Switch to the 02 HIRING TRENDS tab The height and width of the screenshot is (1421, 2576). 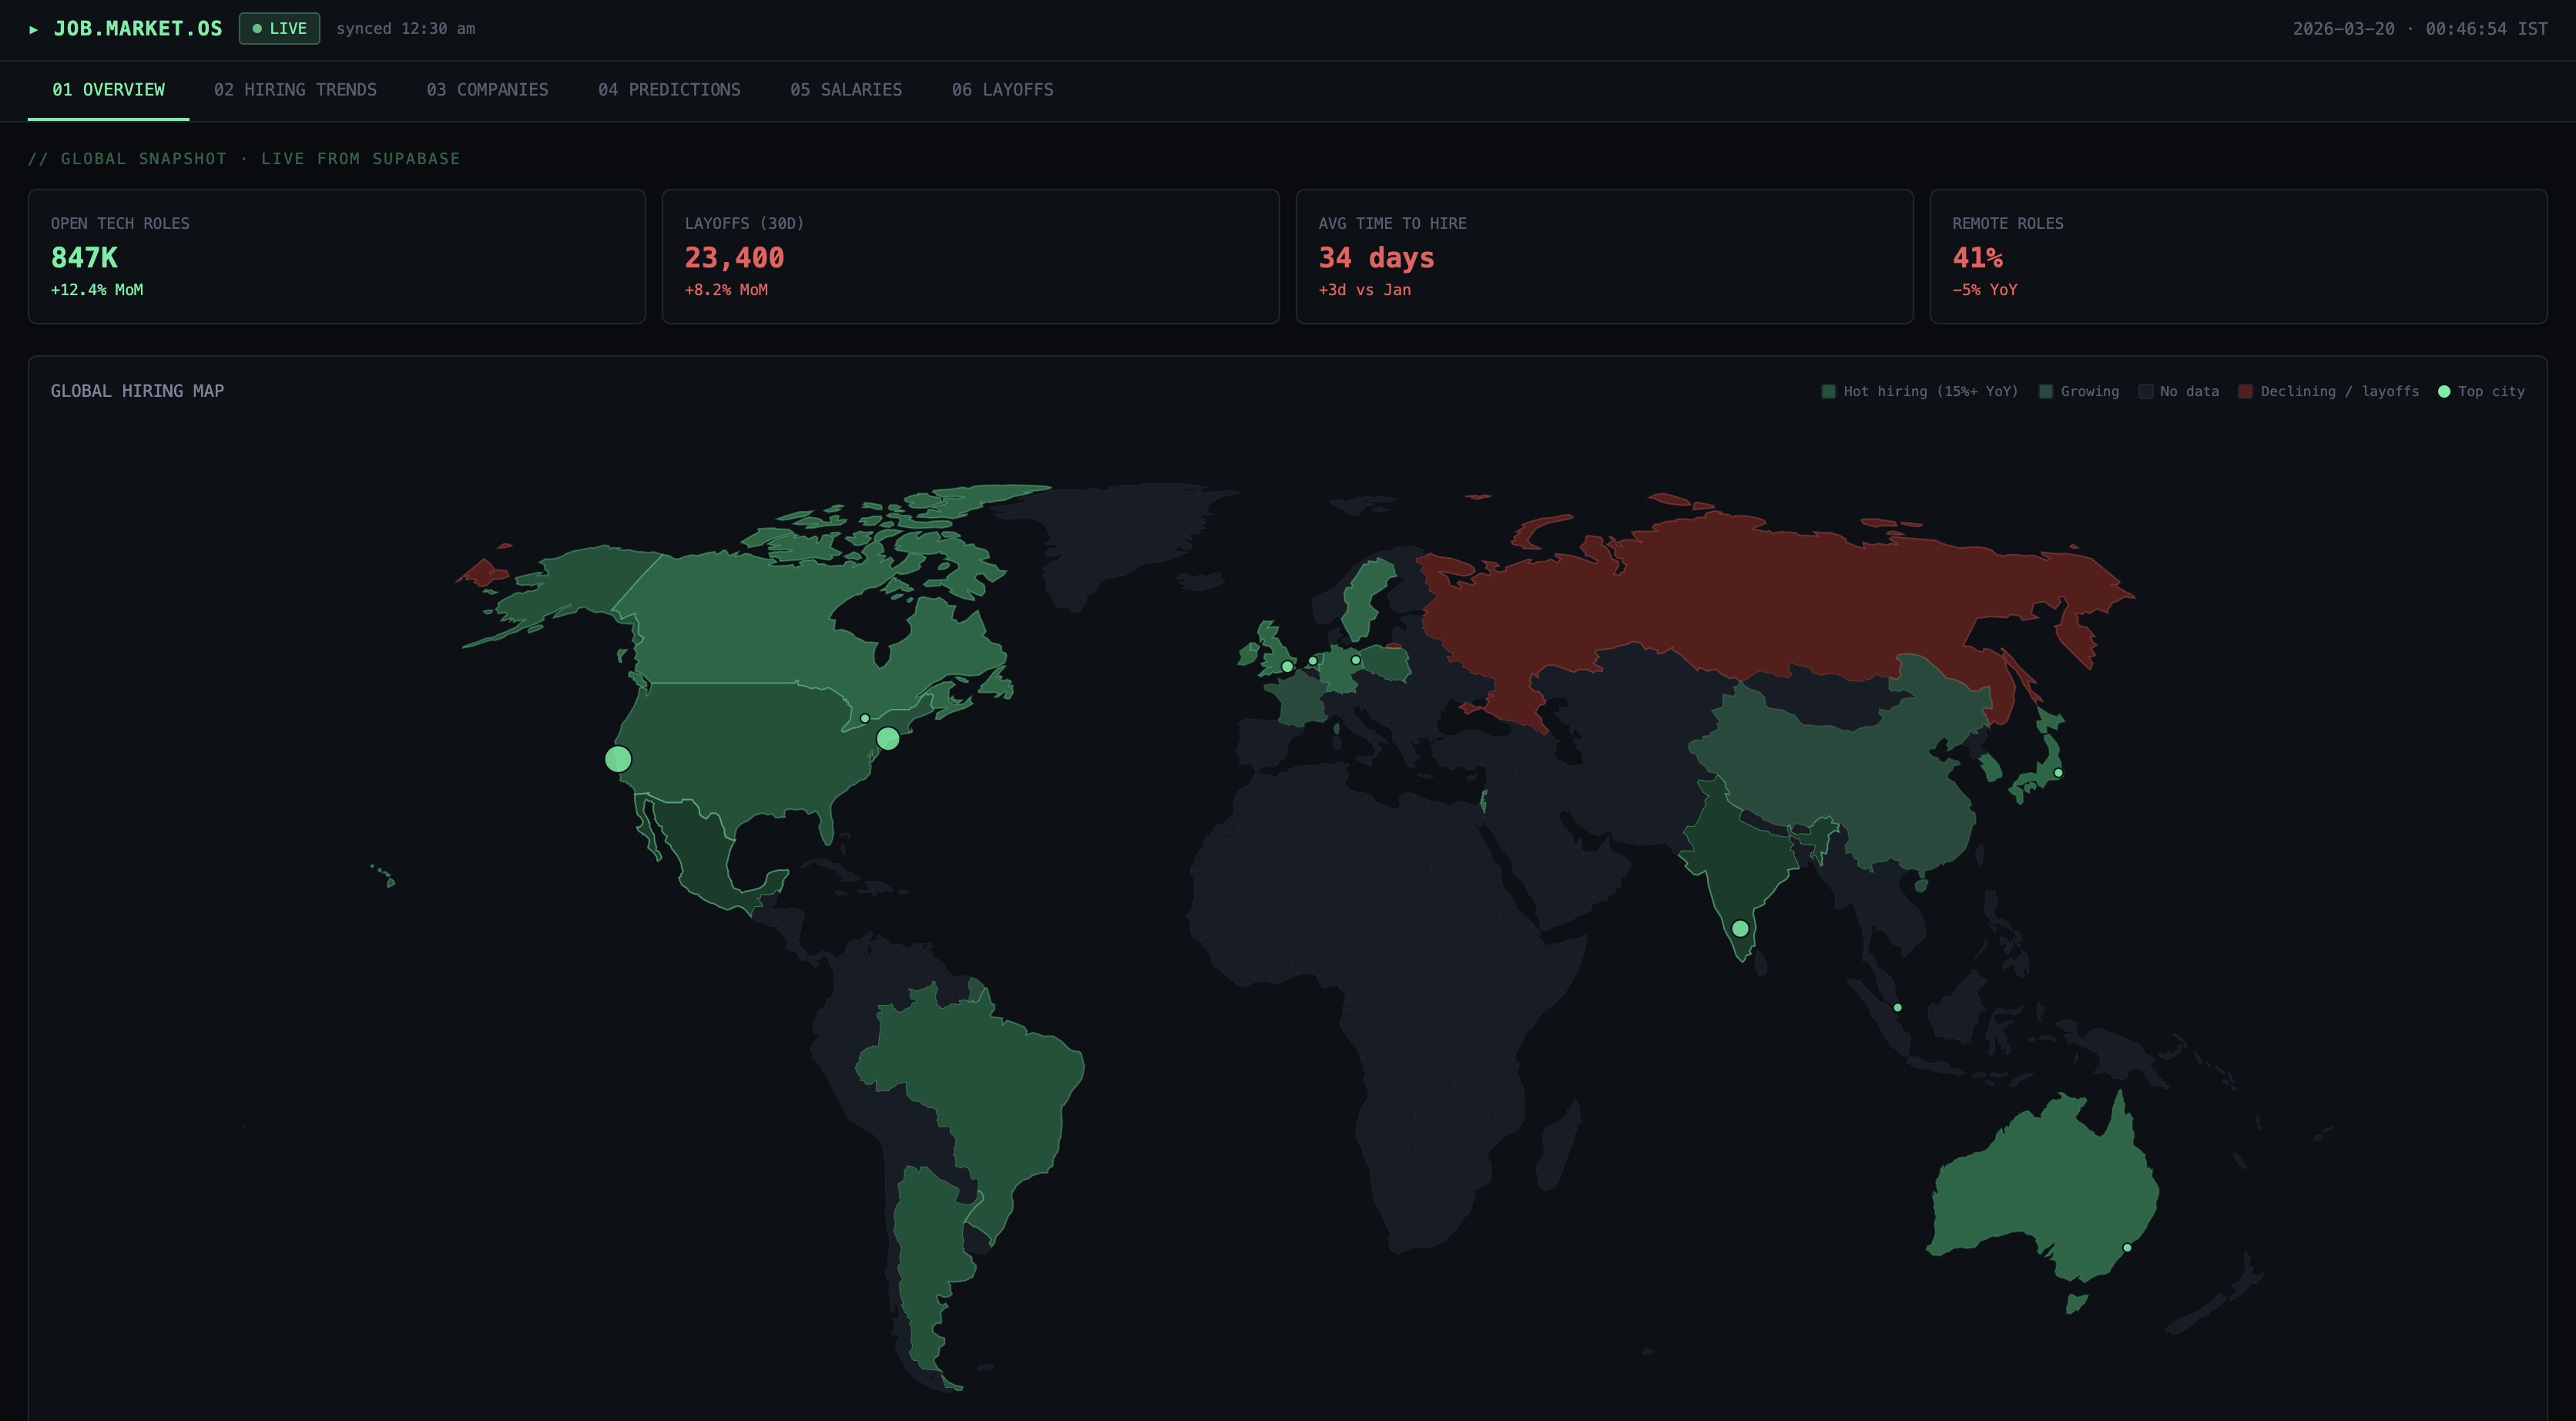(296, 90)
